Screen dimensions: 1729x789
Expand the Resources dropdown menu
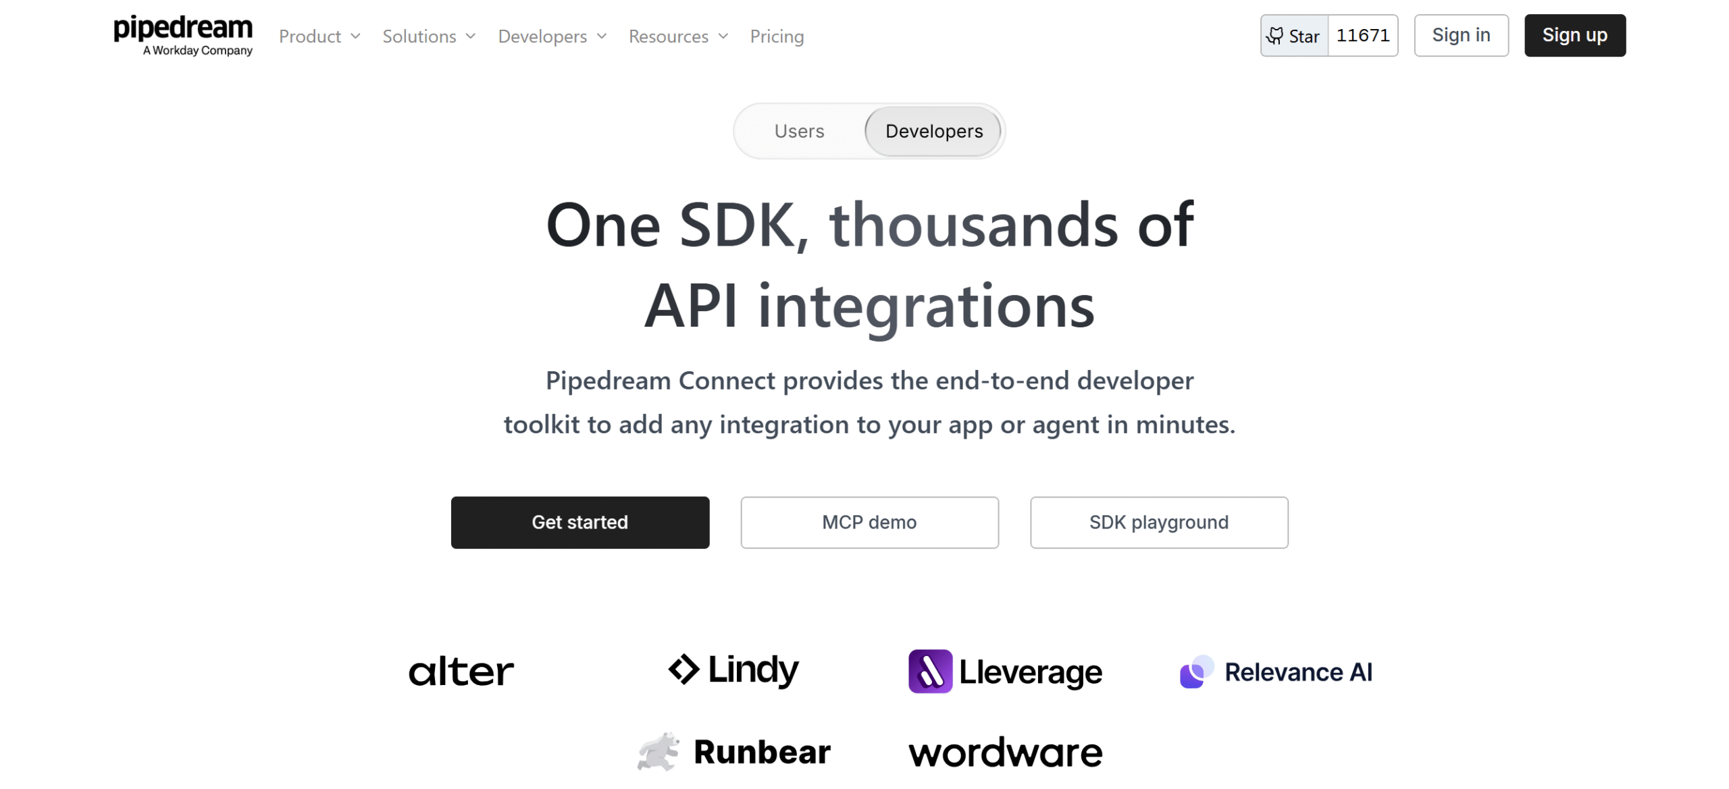(678, 36)
